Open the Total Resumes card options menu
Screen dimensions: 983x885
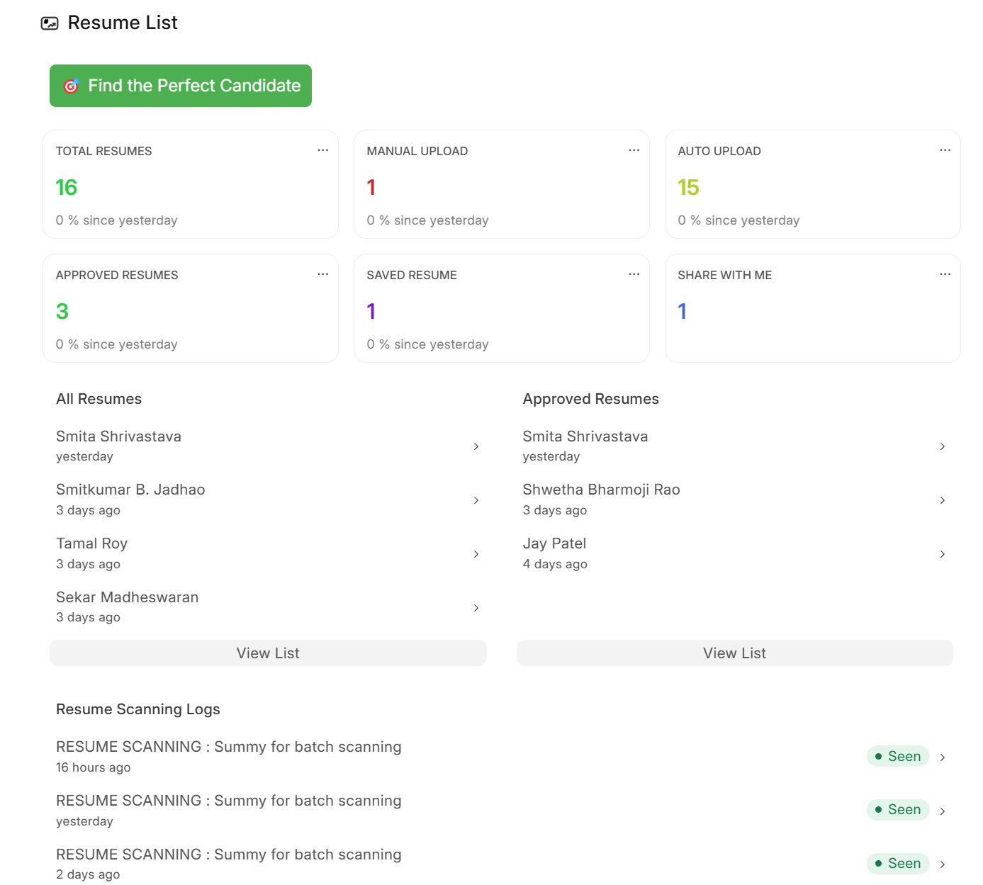323,150
